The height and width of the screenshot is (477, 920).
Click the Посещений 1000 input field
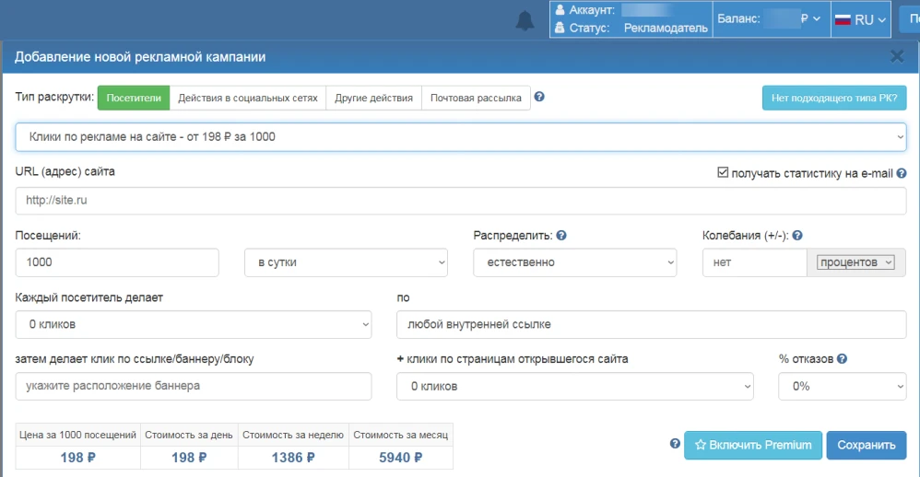pos(117,262)
